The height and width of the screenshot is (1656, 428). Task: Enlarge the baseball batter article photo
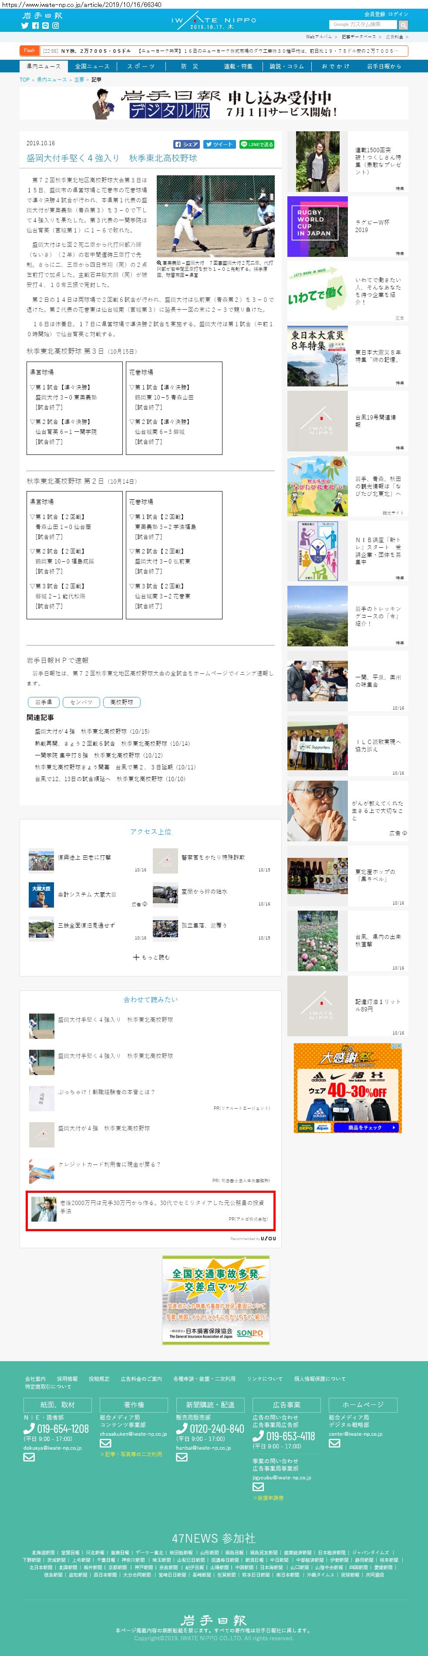[x=215, y=216]
